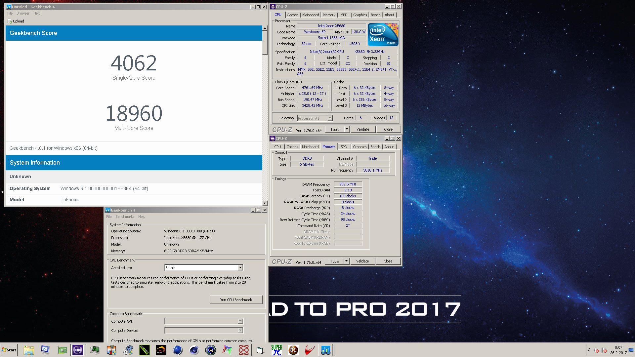Click the 8.0 clocks CAS# Latency value
This screenshot has width=635, height=357.
[x=348, y=196]
